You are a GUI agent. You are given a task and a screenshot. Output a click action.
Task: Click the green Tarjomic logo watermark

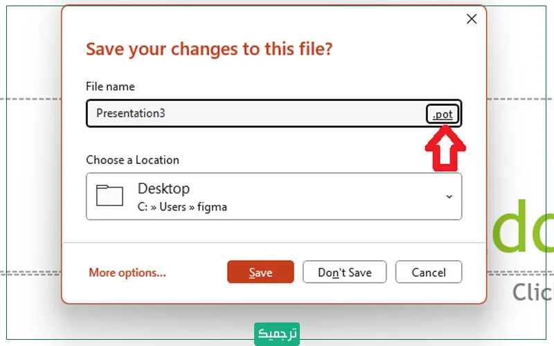(276, 333)
